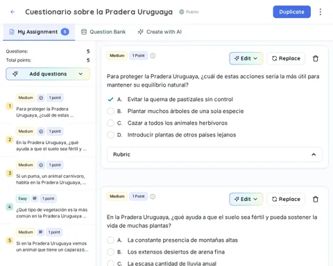Image resolution: width=333 pixels, height=266 pixels.
Task: Click the count badge on My Assignment
Action: click(x=65, y=32)
